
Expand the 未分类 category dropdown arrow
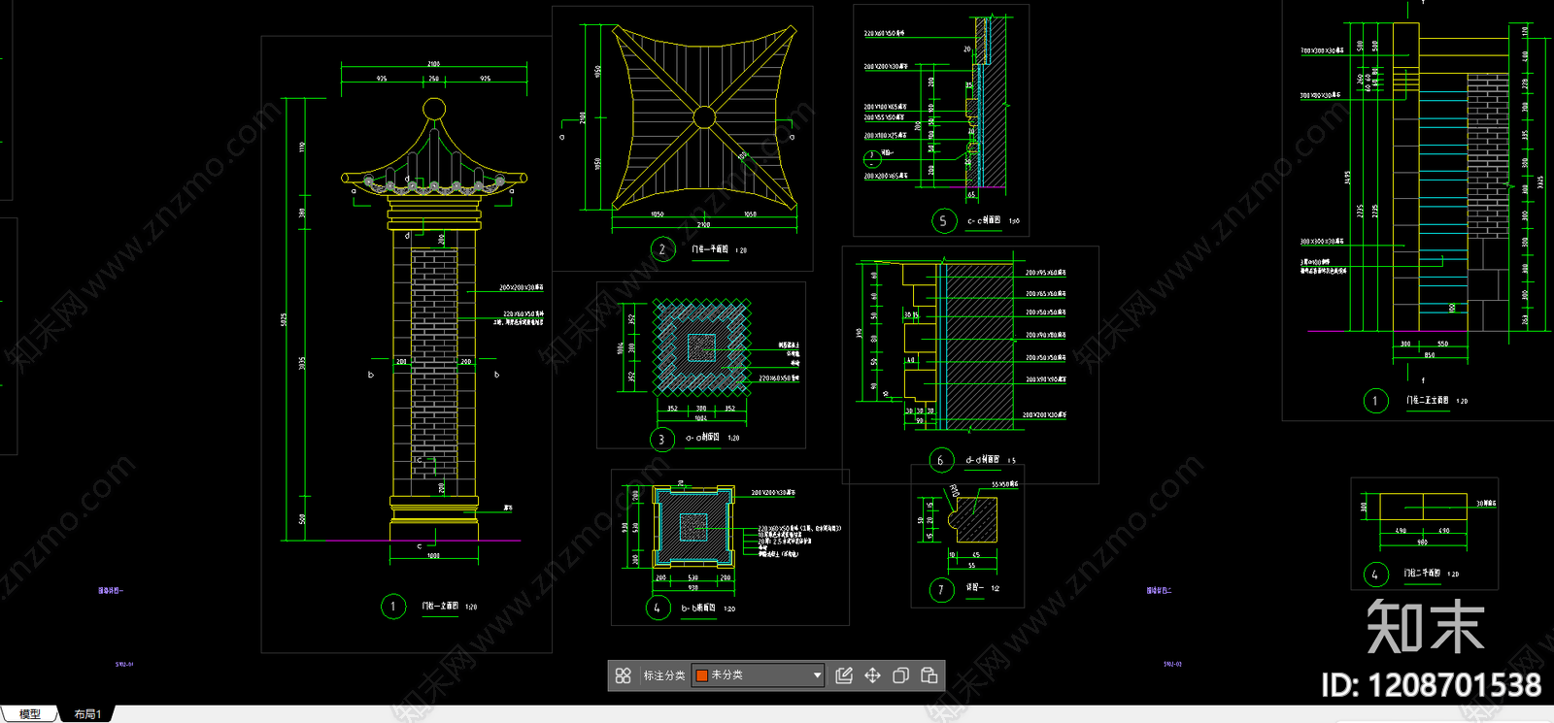pos(817,675)
